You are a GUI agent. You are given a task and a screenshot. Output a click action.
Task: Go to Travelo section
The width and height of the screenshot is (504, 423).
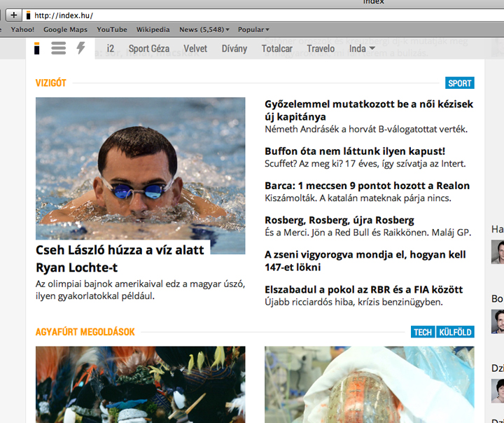[x=321, y=48]
